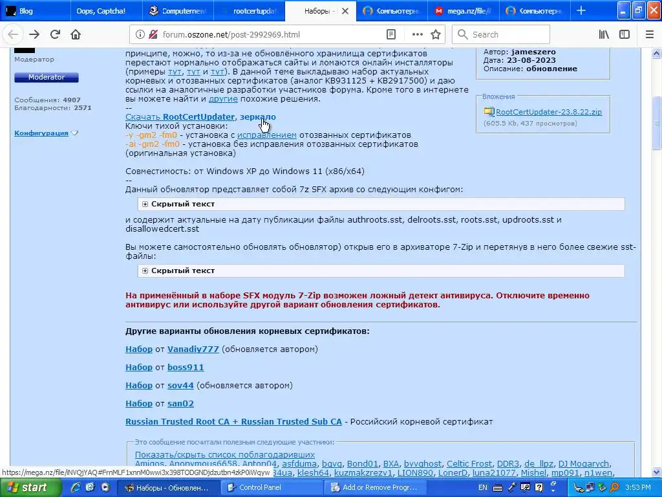Open the sov44 user link
Image resolution: width=662 pixels, height=497 pixels.
180,386
